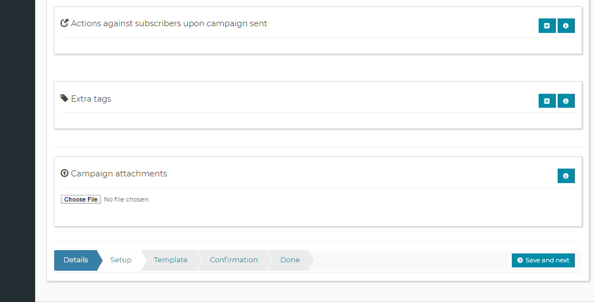The width and height of the screenshot is (595, 302).
Task: Jump to the Confirmation step
Action: pos(234,260)
